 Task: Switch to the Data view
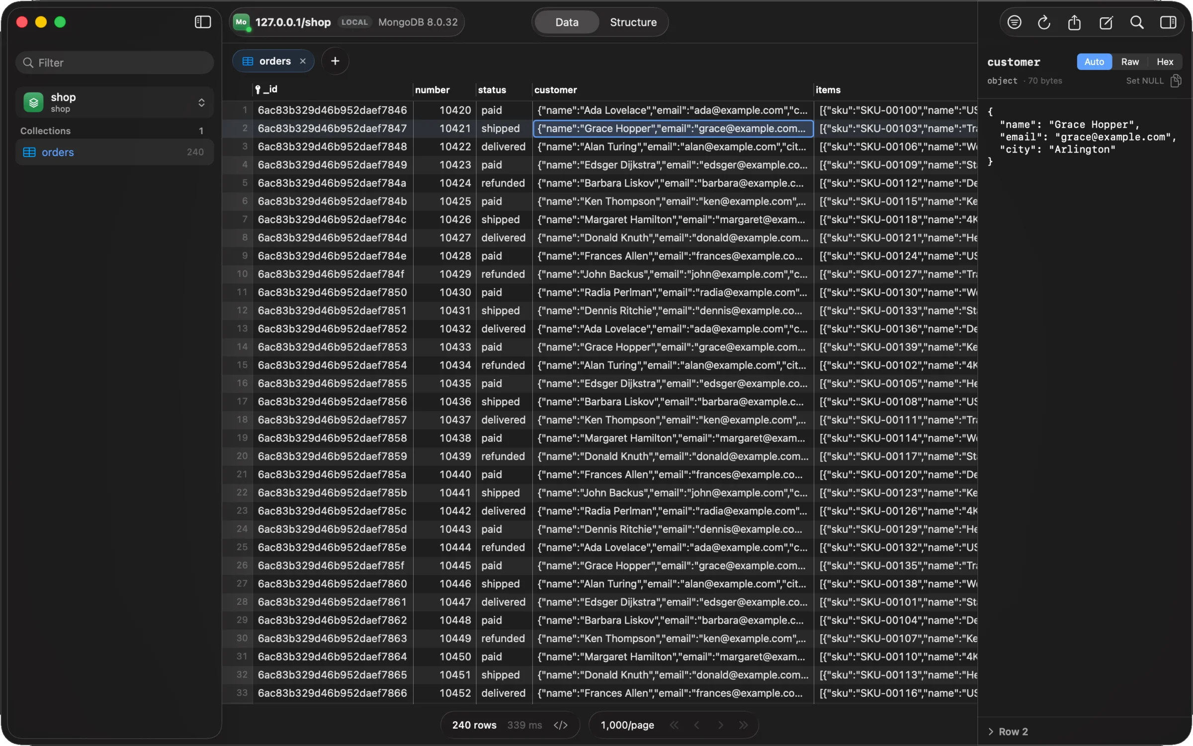tap(567, 22)
